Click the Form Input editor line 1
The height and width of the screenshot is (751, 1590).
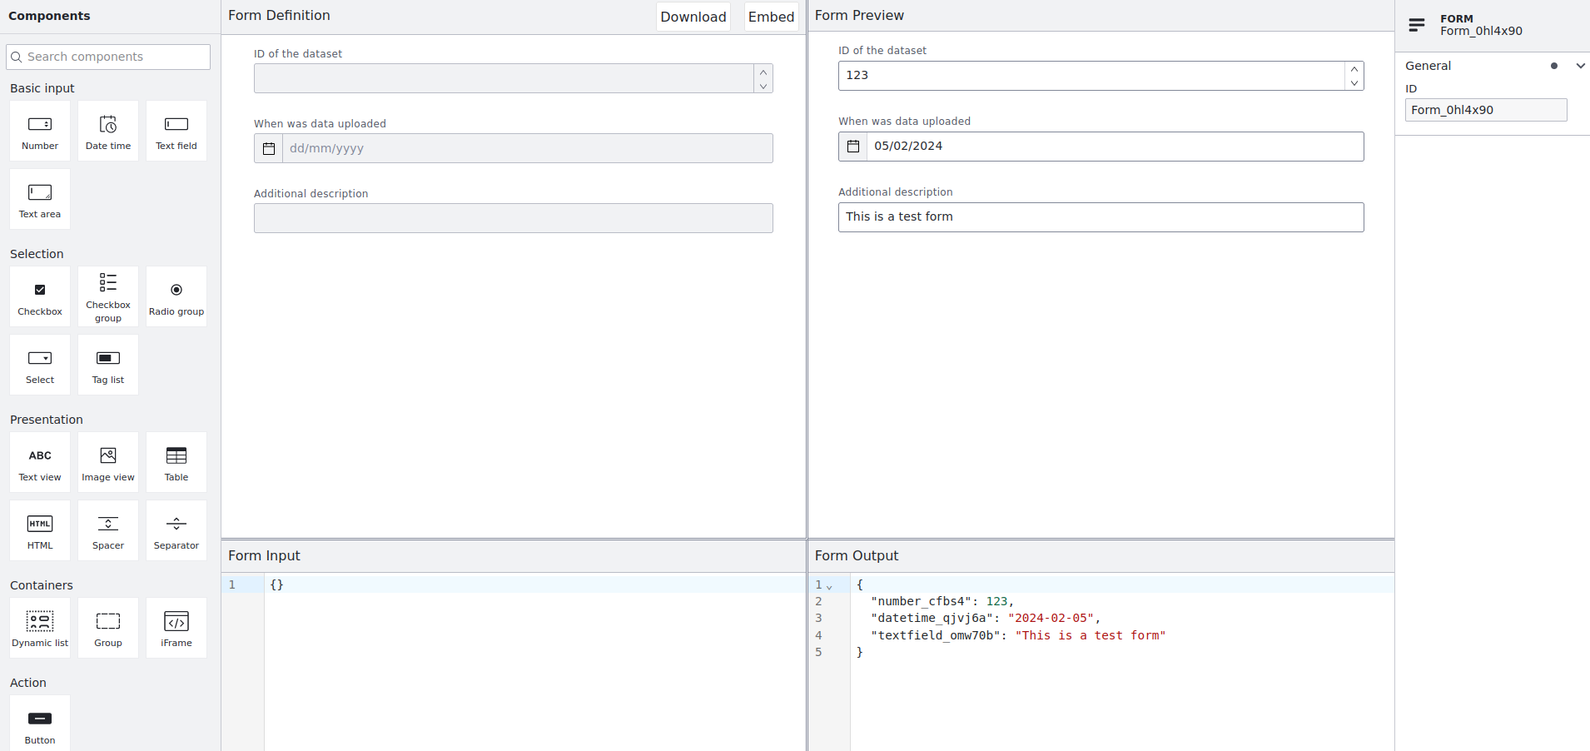pos(534,584)
